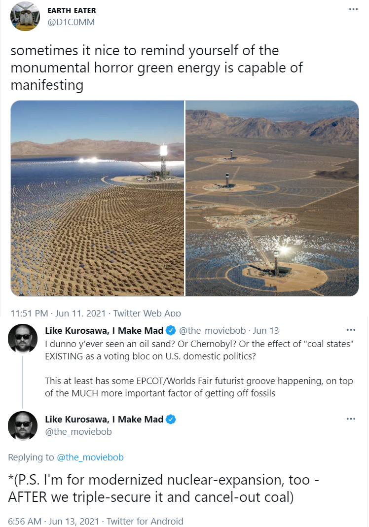Open more options on the Jun 13 reply
This screenshot has width=369, height=527.
pyautogui.click(x=351, y=330)
